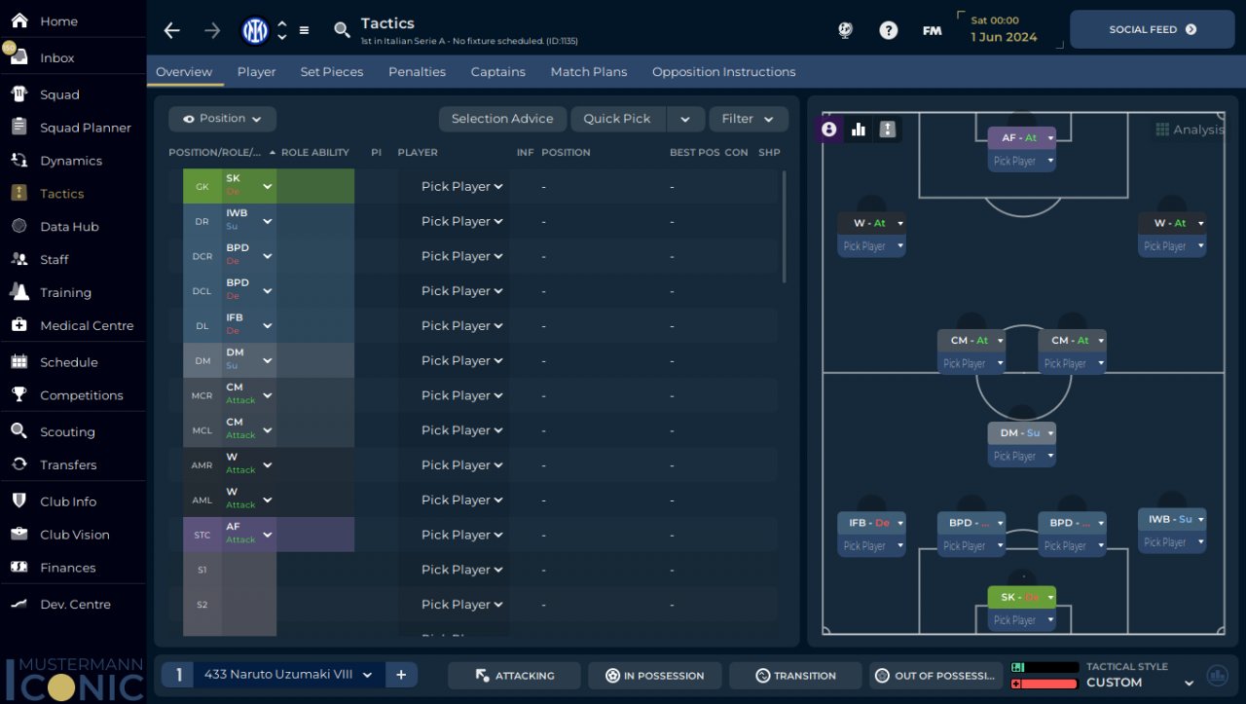Expand the 433 Naruto Uzumaki VIII tactic selector
Screen dimensions: 1246x704
[x=285, y=675]
